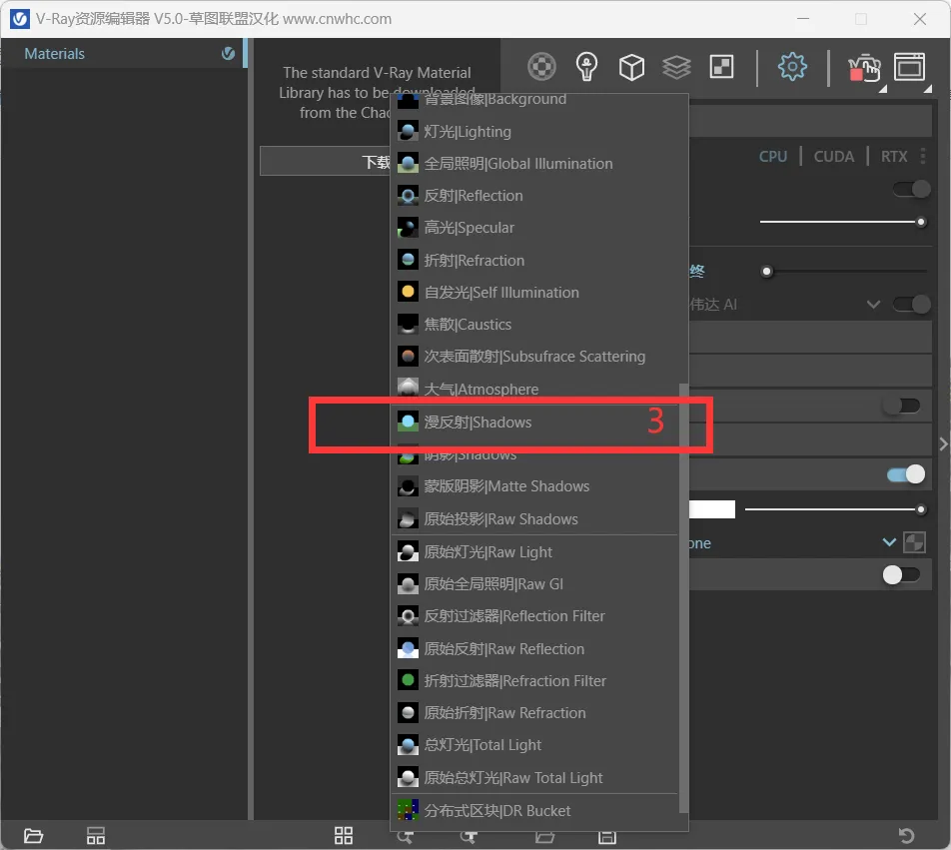
Task: Switch render engine to RTX
Action: click(894, 157)
